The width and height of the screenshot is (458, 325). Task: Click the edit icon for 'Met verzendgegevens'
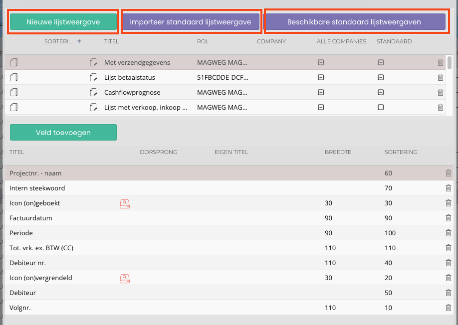tap(93, 62)
